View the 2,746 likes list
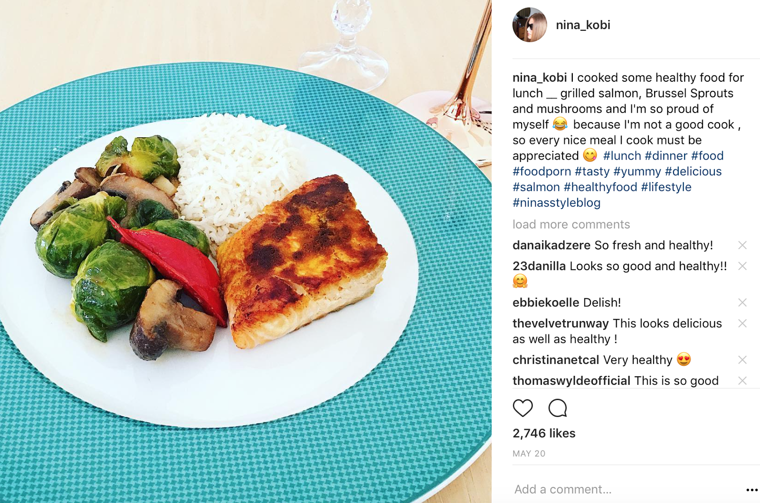 [544, 433]
